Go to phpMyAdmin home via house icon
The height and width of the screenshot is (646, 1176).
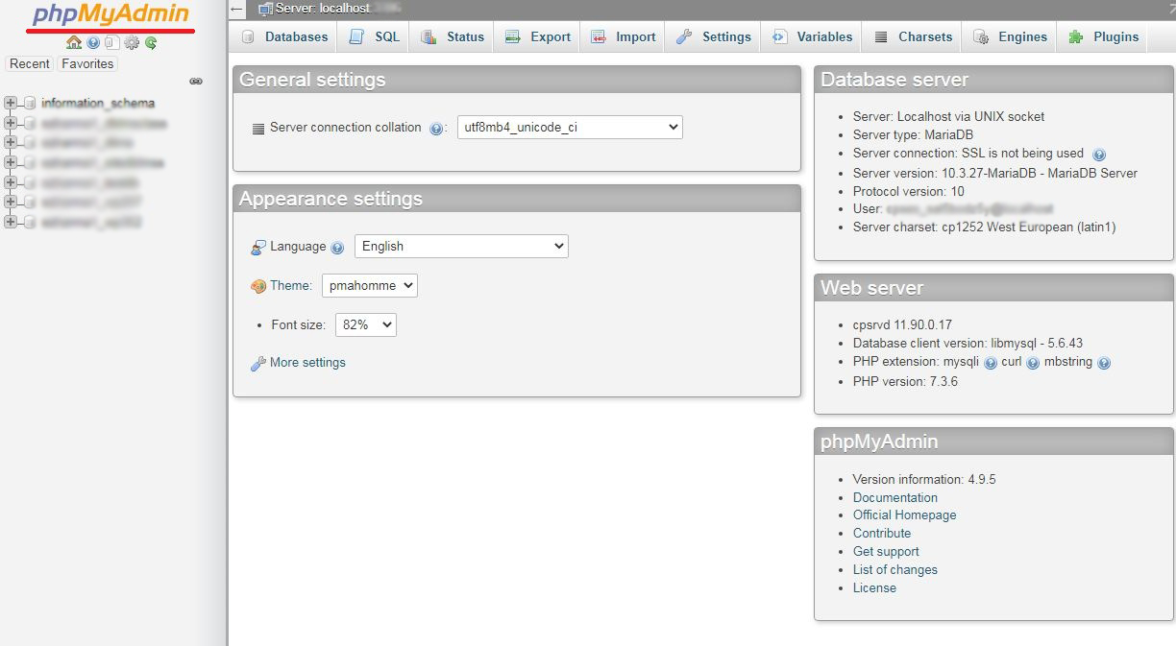pos(74,42)
